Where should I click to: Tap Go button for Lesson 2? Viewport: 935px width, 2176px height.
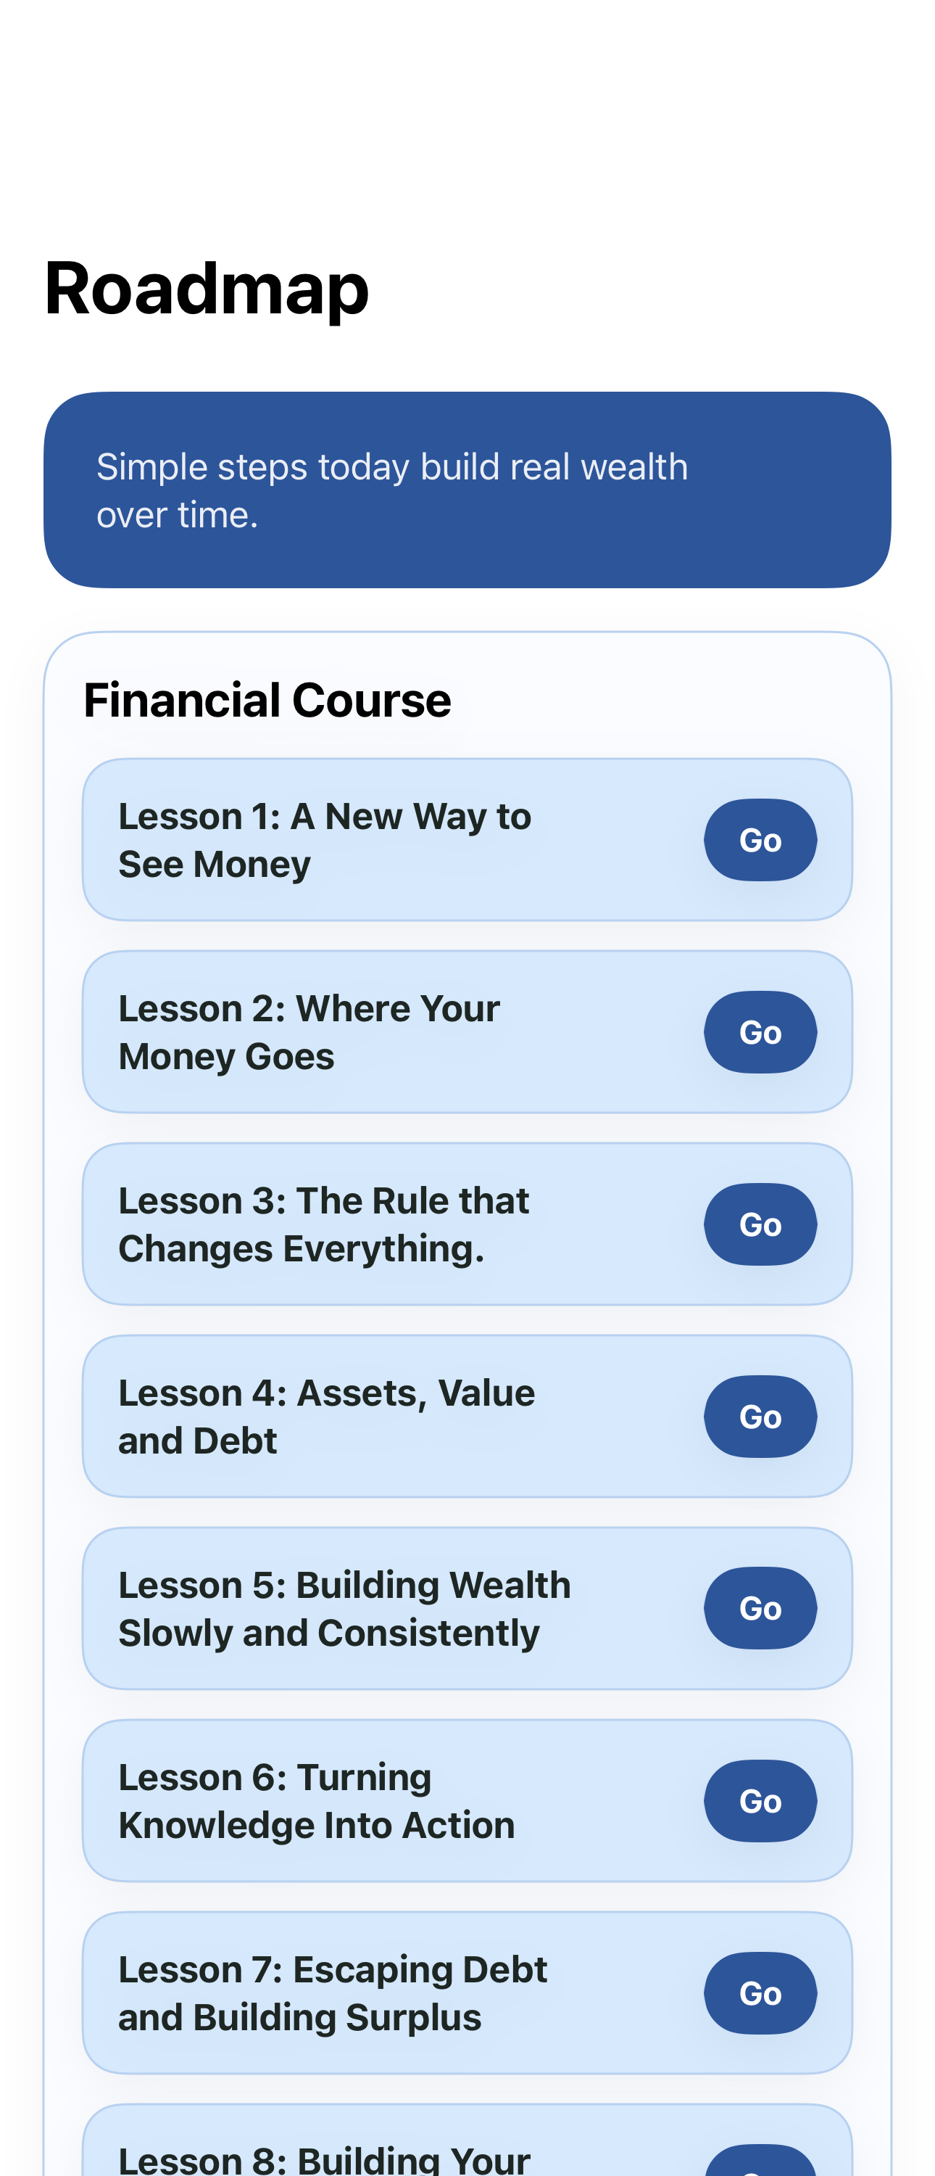tap(760, 1032)
